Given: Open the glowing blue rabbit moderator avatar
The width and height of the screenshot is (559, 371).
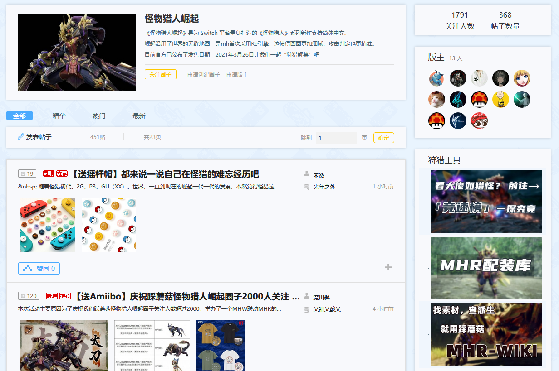Looking at the screenshot, I should coord(458,100).
